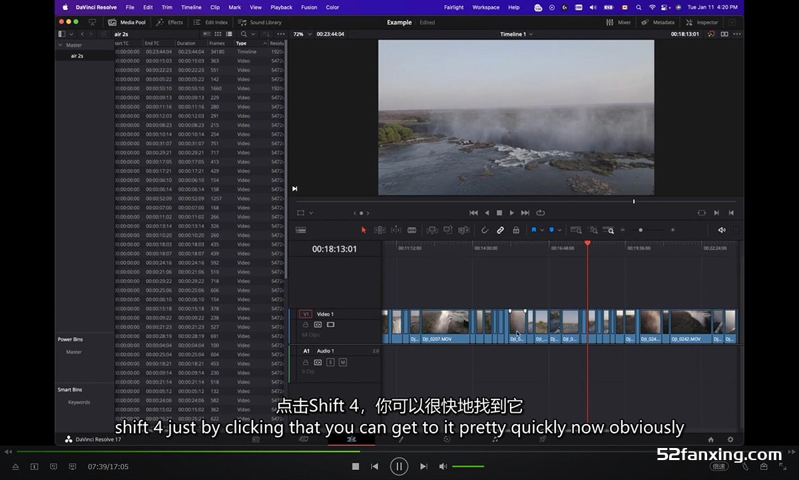
Task: Open the Inspector panel
Action: (702, 23)
